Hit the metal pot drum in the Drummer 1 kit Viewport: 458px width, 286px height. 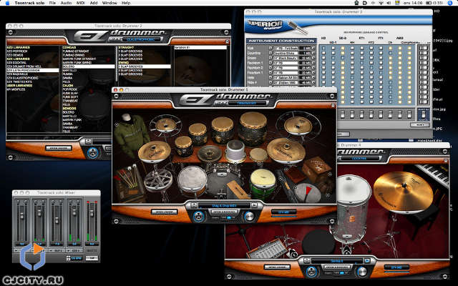point(235,151)
